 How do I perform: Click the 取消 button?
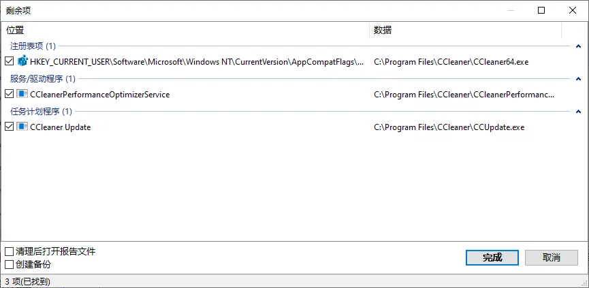(x=552, y=257)
